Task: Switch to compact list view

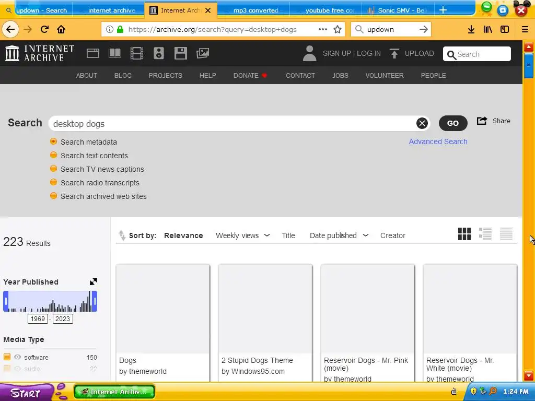Action: (506, 234)
